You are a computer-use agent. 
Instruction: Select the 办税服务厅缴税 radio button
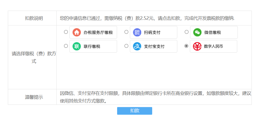pyautogui.click(x=66, y=32)
